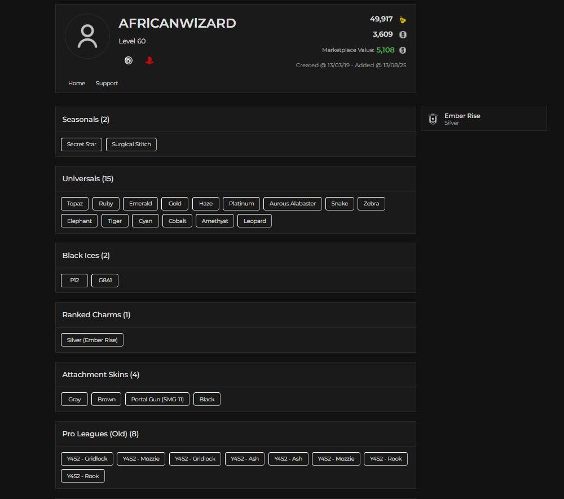Click the Level 60 text
Image resolution: width=564 pixels, height=499 pixels.
tap(132, 41)
